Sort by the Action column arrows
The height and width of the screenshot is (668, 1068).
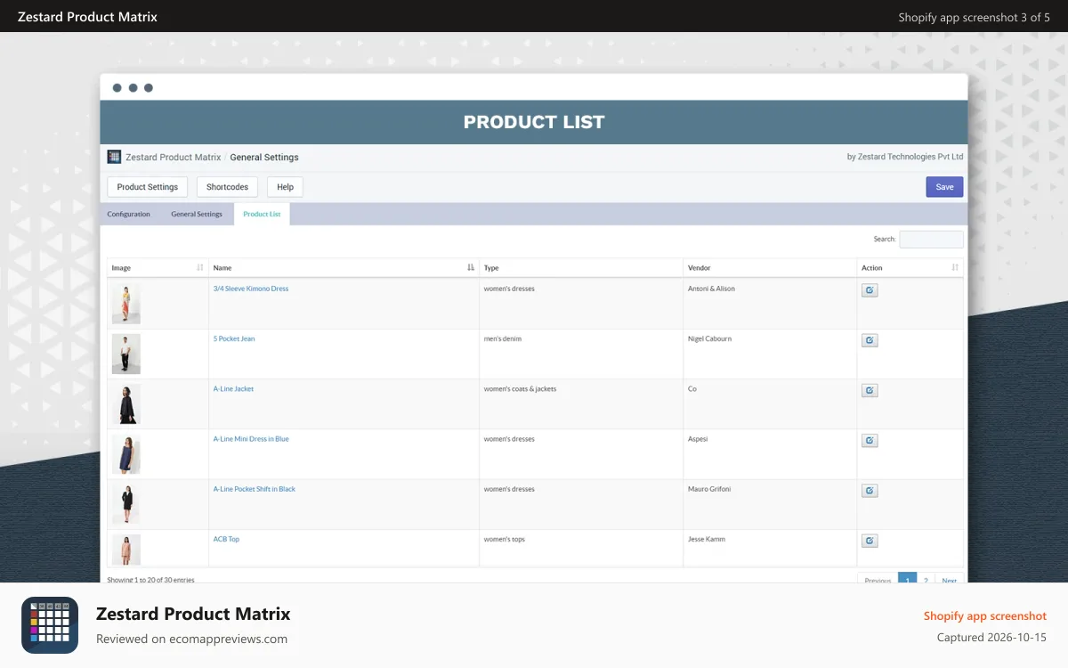click(955, 267)
